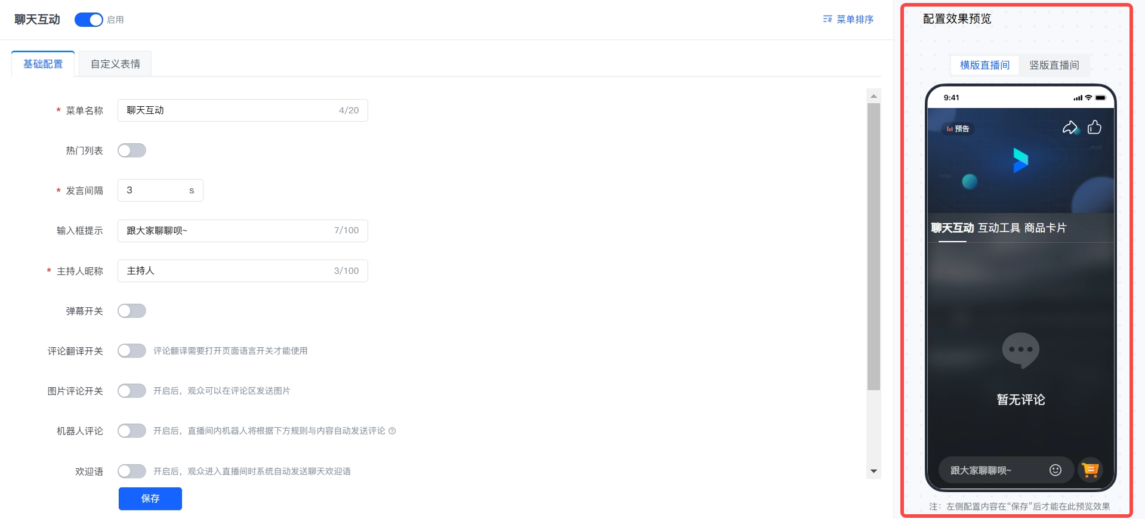This screenshot has width=1145, height=519.
Task: Click the 暂无评论 text in preview
Action: 1021,400
